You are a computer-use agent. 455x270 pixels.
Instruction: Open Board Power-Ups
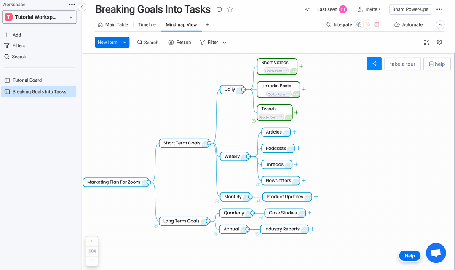click(x=410, y=9)
